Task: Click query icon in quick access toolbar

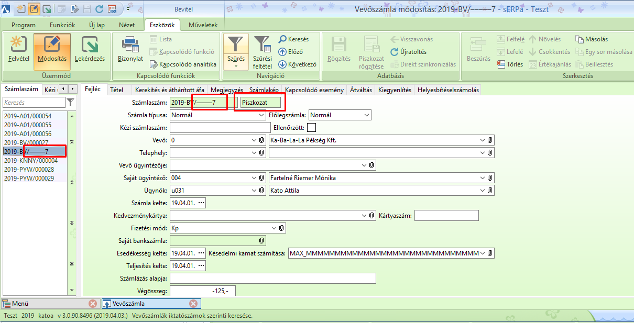Action: click(47, 9)
